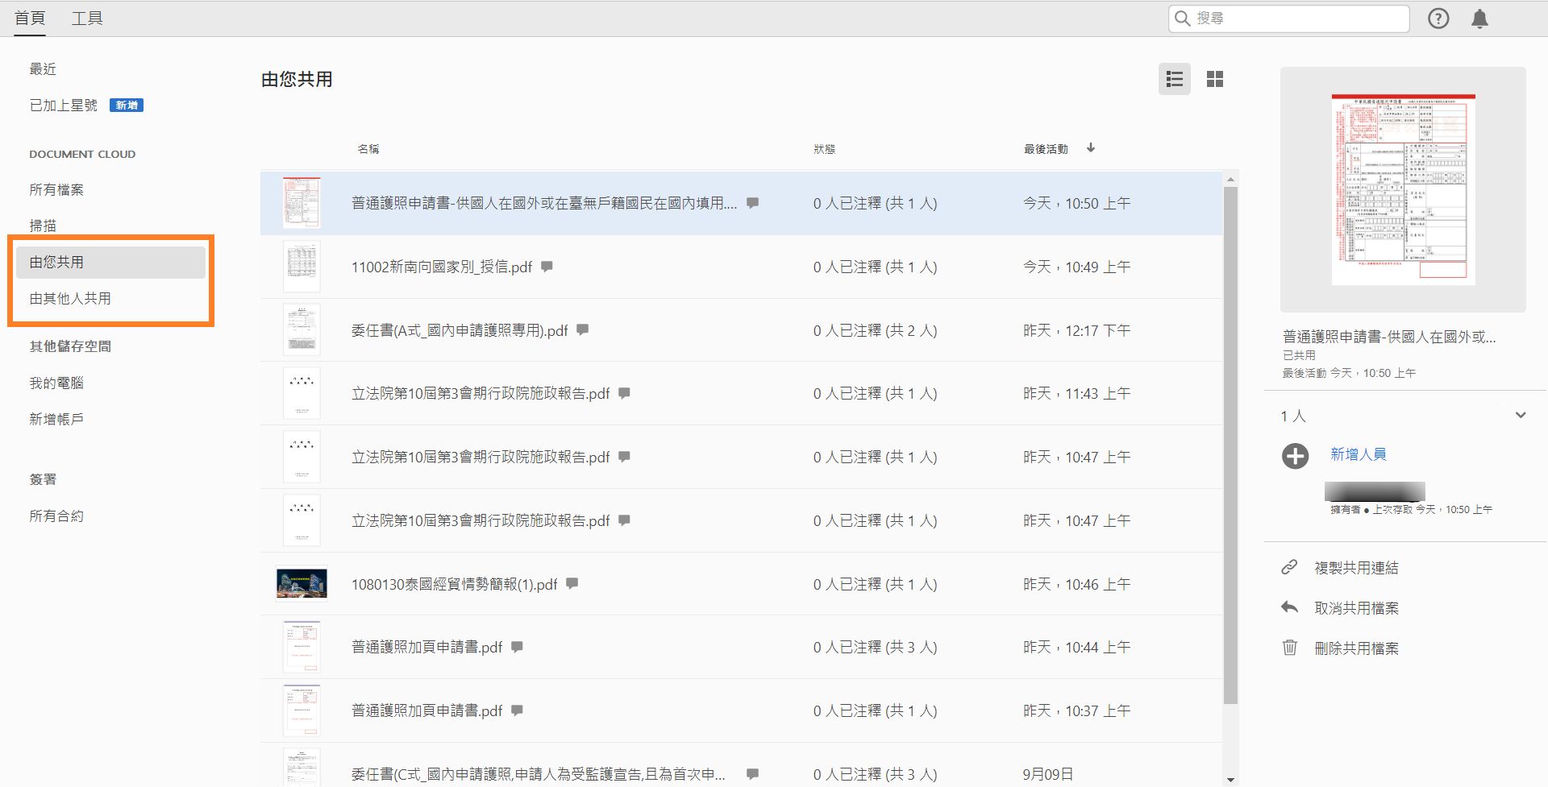Open comments on 普通護照加頁申請書.pdf
1548x787 pixels.
pos(517,647)
